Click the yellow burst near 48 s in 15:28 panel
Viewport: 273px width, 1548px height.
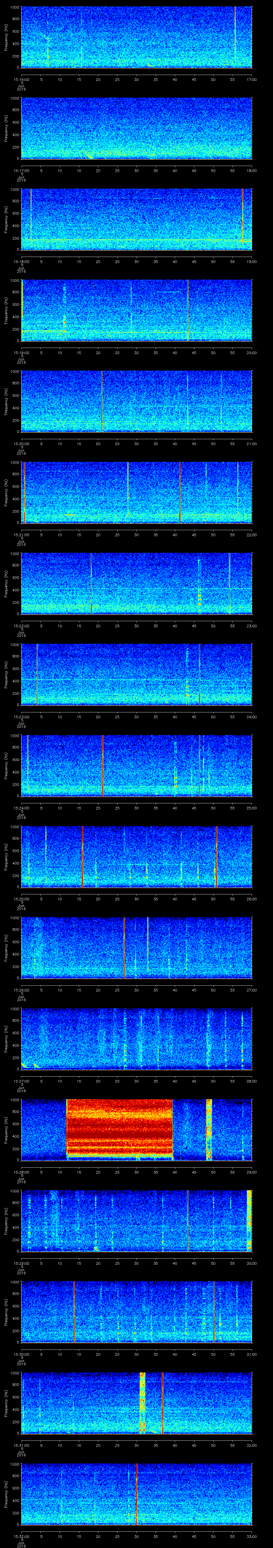(x=209, y=1129)
